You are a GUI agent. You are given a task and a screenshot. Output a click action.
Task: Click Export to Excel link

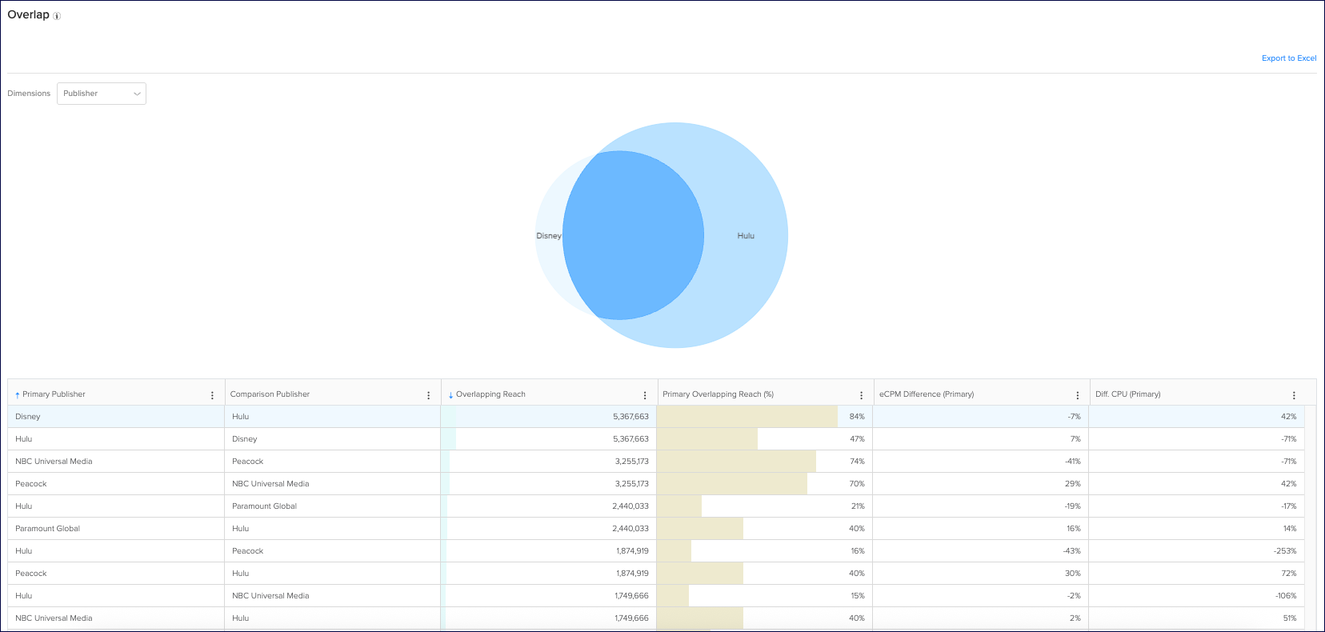tap(1289, 58)
